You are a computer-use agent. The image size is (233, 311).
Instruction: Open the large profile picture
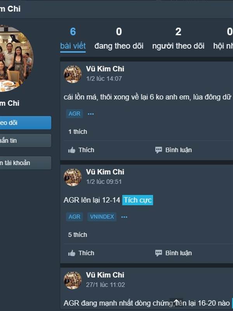click(x=16, y=59)
